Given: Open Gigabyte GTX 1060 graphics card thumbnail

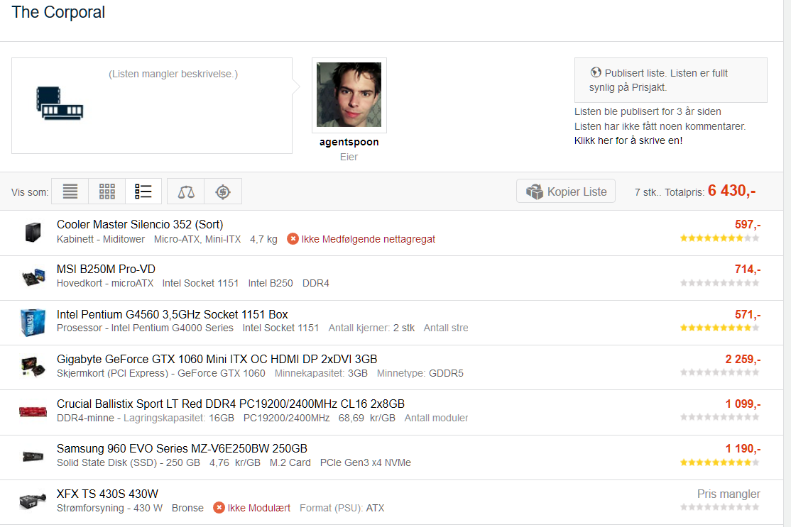Looking at the screenshot, I should 33,366.
